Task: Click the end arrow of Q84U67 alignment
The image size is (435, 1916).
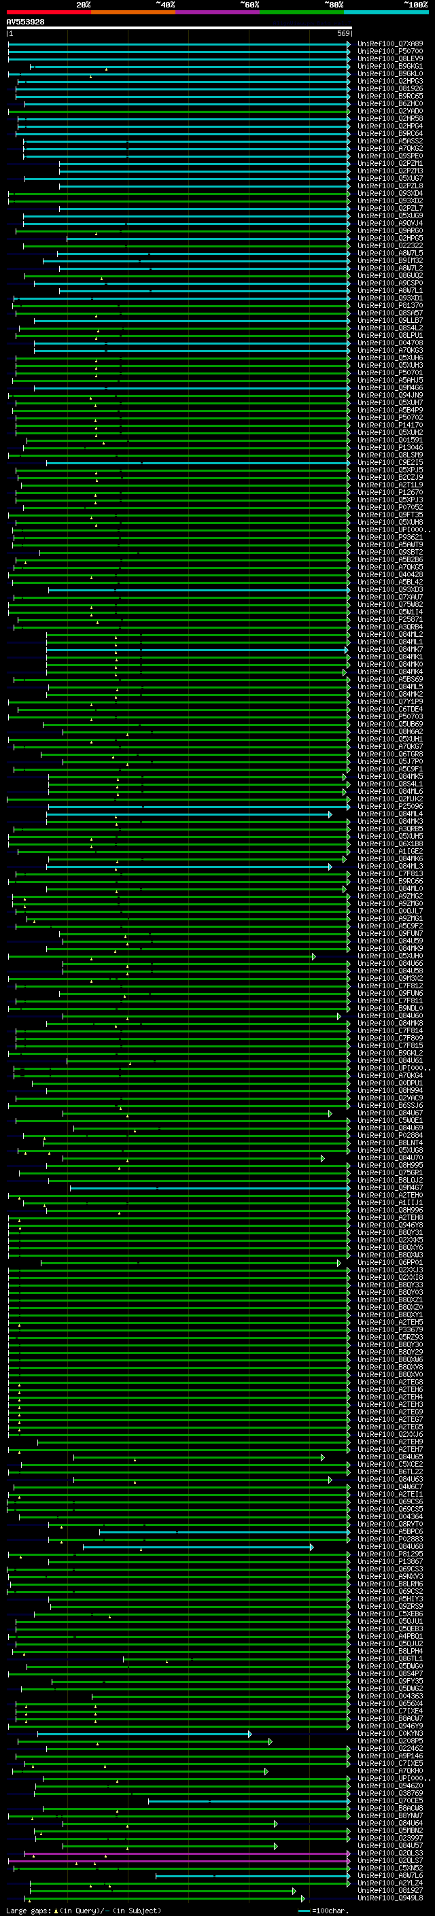Action: 330,1113
